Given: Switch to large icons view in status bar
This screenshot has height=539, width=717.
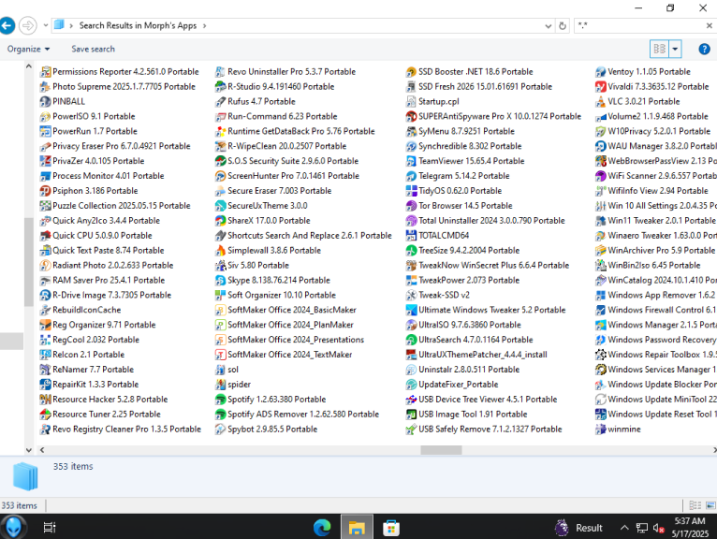Looking at the screenshot, I should click(x=710, y=505).
